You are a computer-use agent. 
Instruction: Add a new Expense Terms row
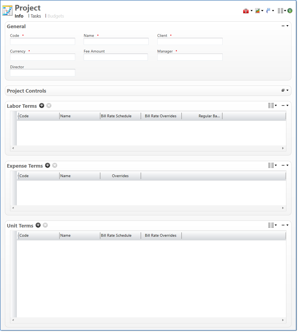coord(47,165)
